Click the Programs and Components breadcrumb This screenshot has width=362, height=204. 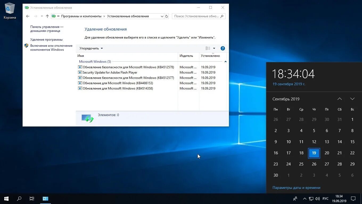pos(81,16)
